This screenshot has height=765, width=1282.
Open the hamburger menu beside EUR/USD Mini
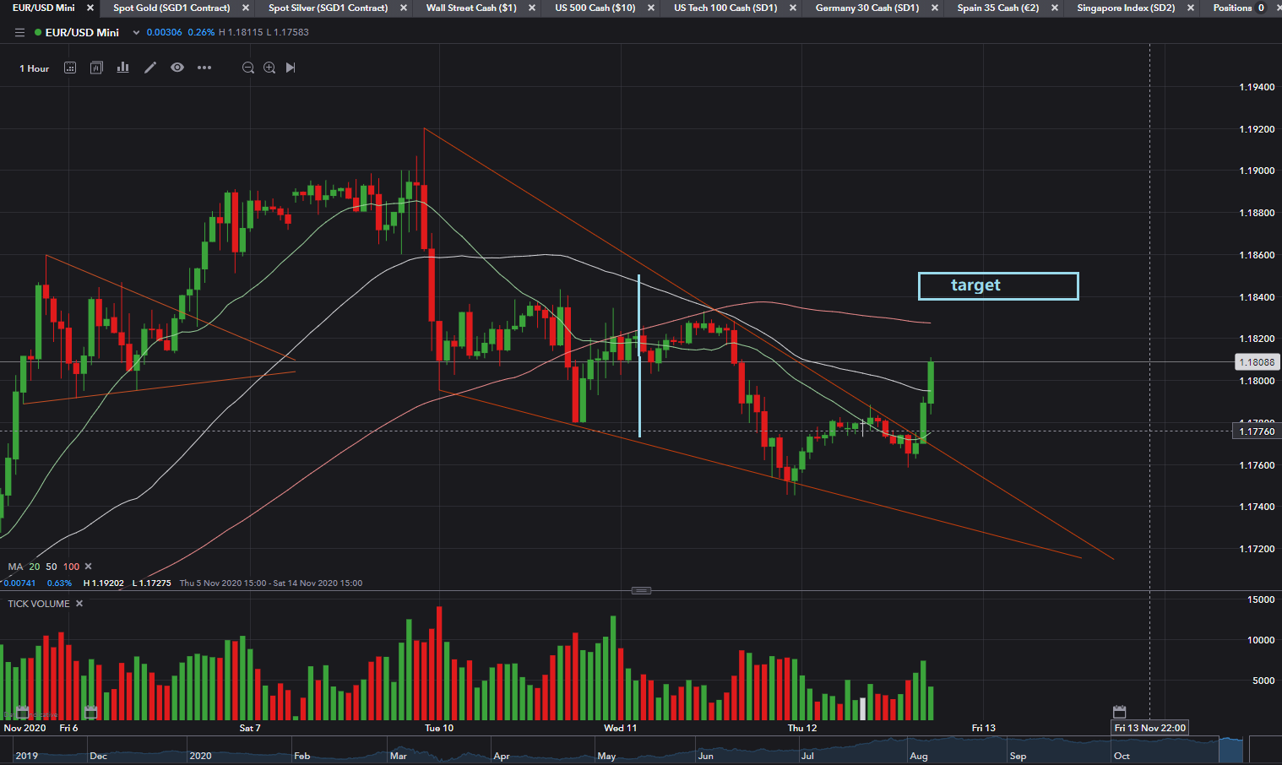(19, 33)
